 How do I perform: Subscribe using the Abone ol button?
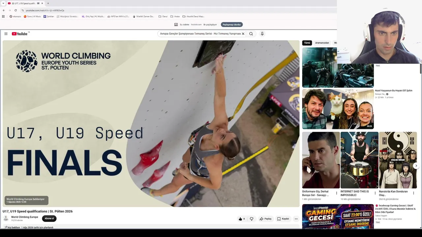click(x=49, y=219)
